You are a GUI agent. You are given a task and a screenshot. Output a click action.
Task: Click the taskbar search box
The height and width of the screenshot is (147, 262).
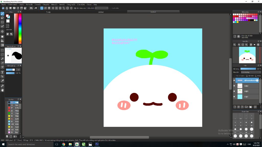(x=30, y=144)
